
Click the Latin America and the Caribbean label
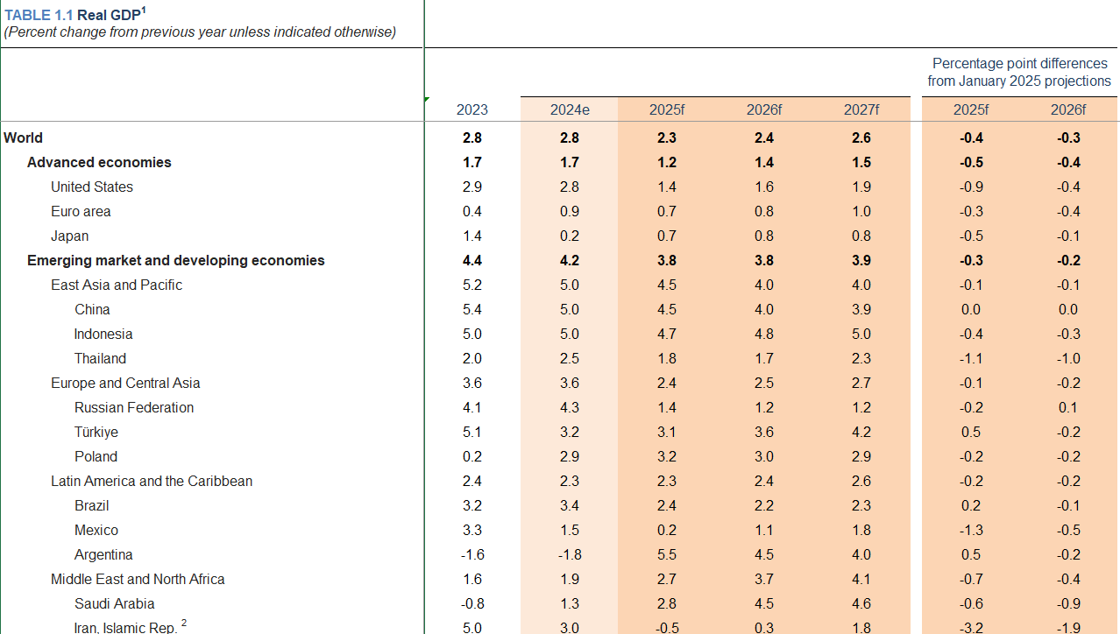(x=152, y=481)
